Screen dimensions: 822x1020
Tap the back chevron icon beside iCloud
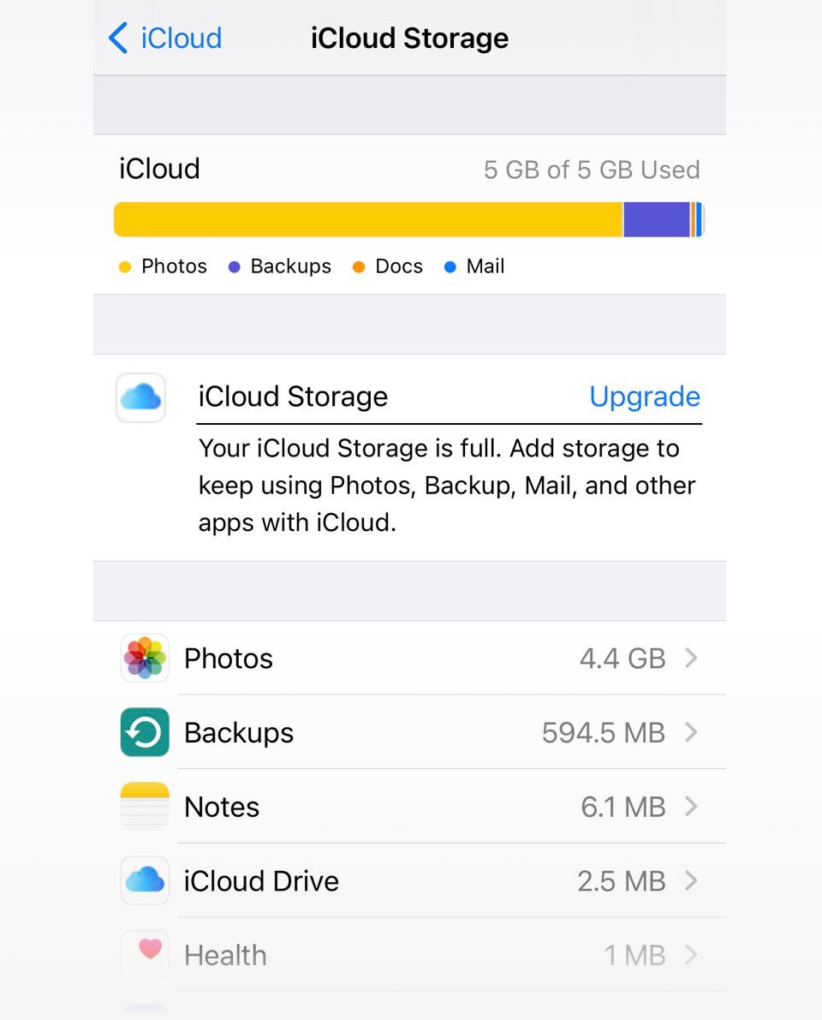coord(118,38)
